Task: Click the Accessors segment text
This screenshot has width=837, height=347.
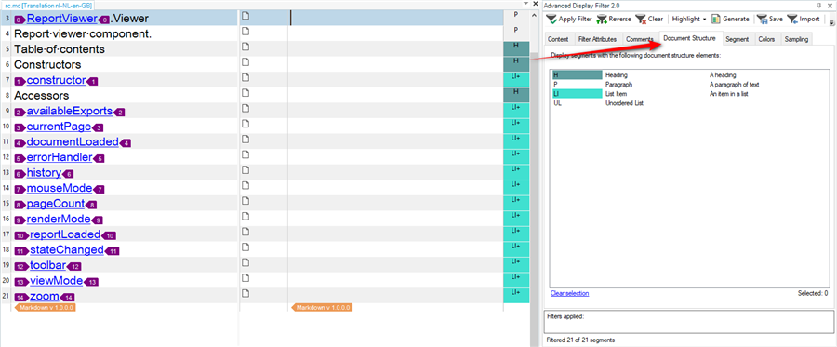Action: (41, 96)
